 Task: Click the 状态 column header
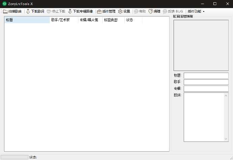[x=133, y=20]
